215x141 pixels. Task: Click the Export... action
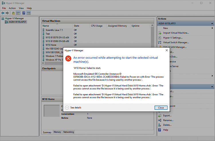167,116
